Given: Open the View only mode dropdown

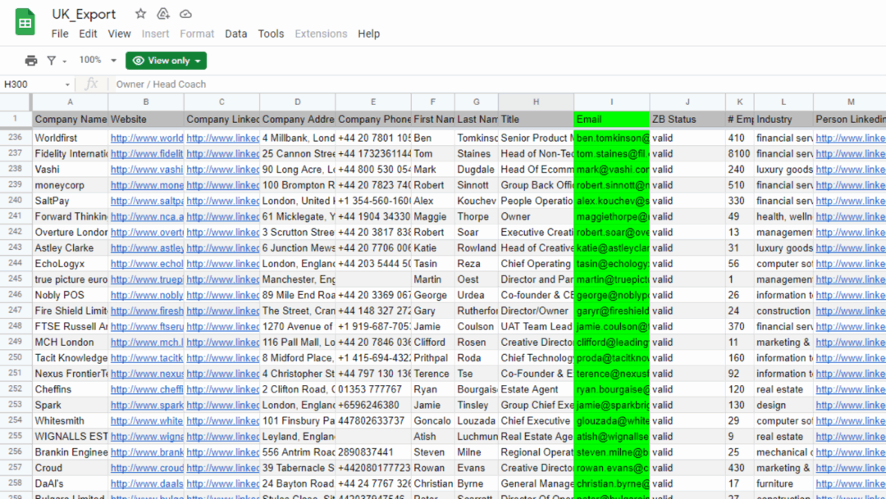Looking at the screenshot, I should (166, 61).
